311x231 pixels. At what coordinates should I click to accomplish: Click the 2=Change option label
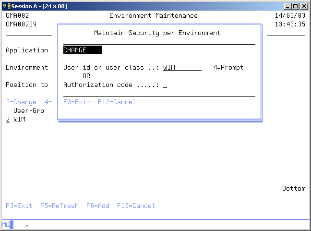[21, 102]
